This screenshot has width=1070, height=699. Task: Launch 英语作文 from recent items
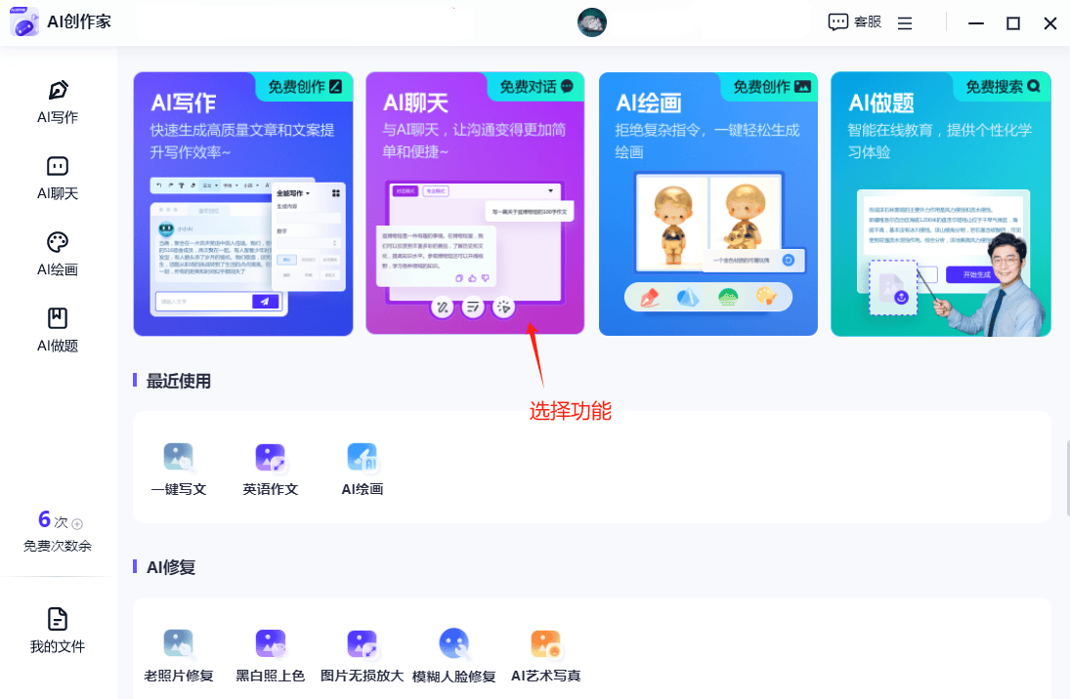(x=270, y=470)
